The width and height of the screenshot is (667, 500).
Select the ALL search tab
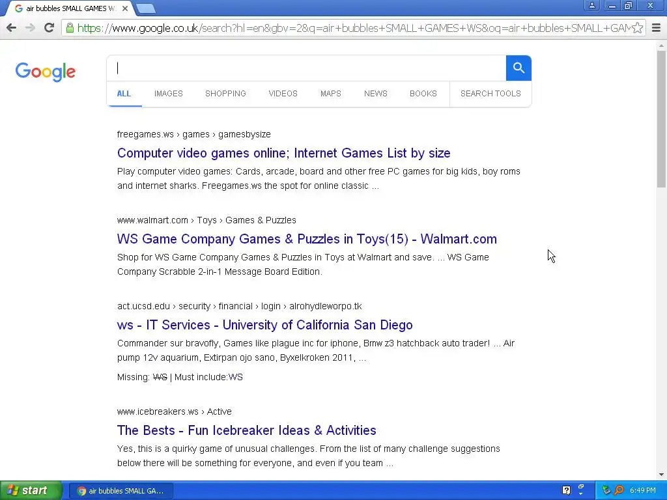click(x=124, y=94)
